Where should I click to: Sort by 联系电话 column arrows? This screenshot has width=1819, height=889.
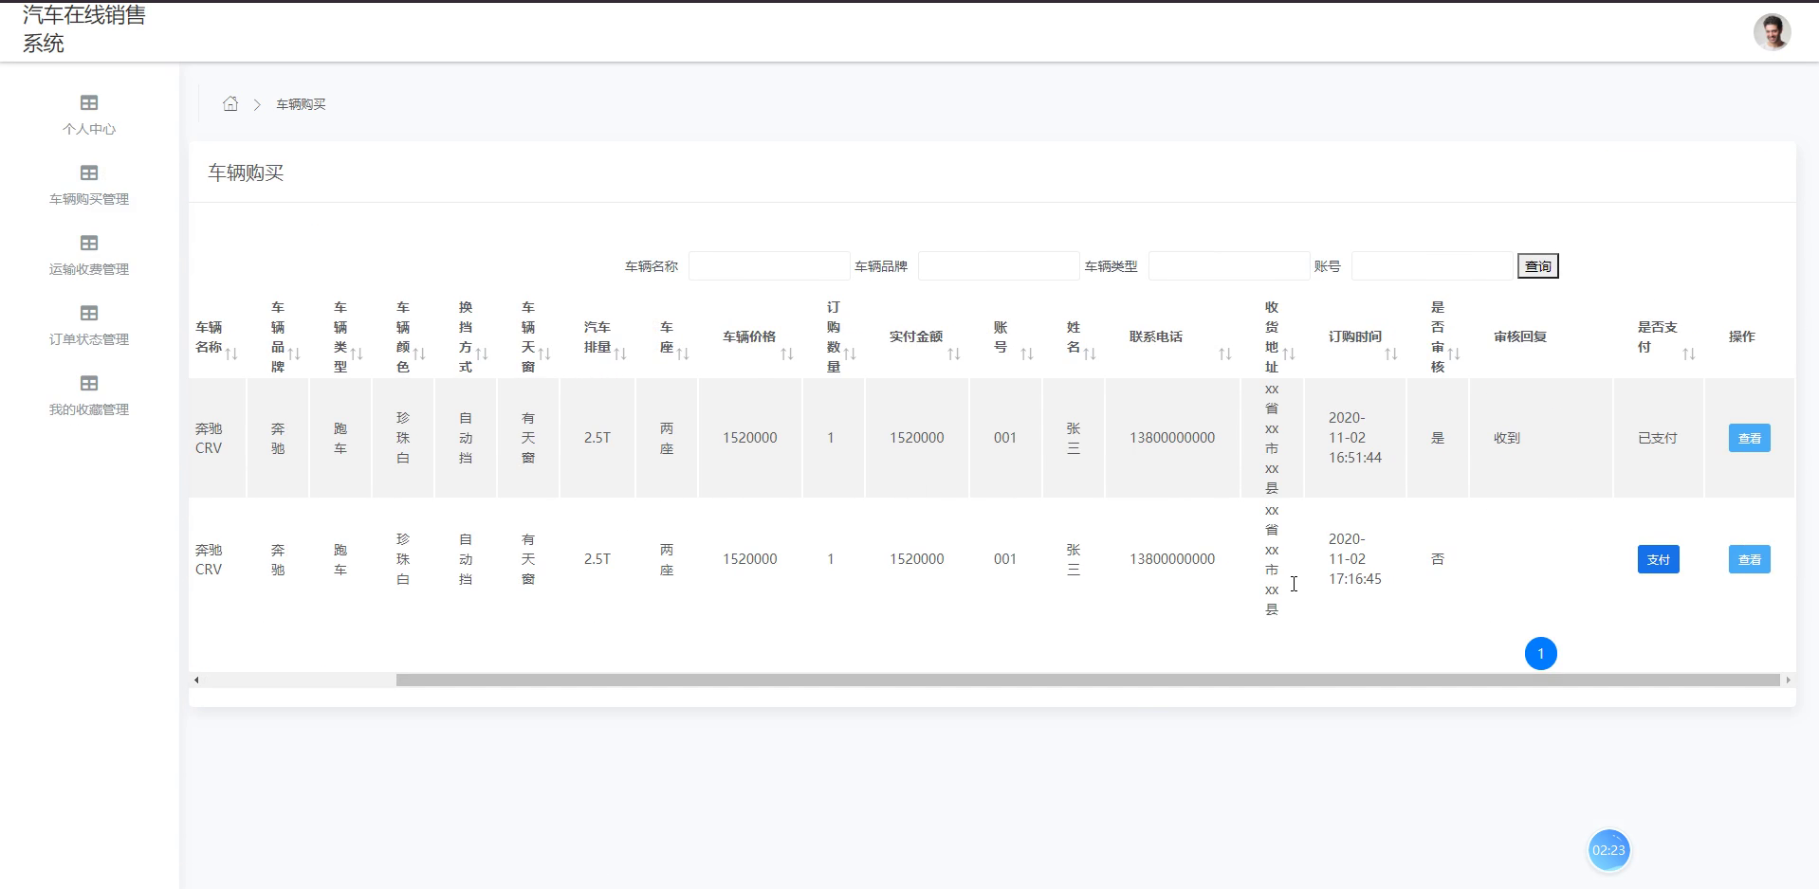click(x=1225, y=354)
